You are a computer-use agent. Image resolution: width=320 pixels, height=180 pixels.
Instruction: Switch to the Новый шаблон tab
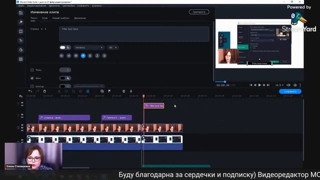[x=61, y=18]
